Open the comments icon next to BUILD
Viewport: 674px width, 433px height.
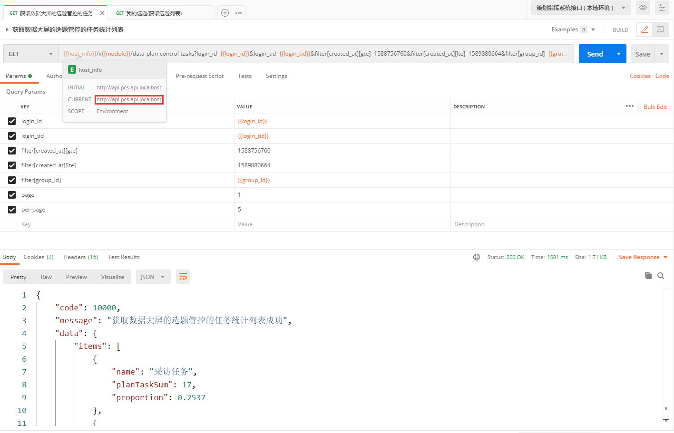(x=660, y=29)
